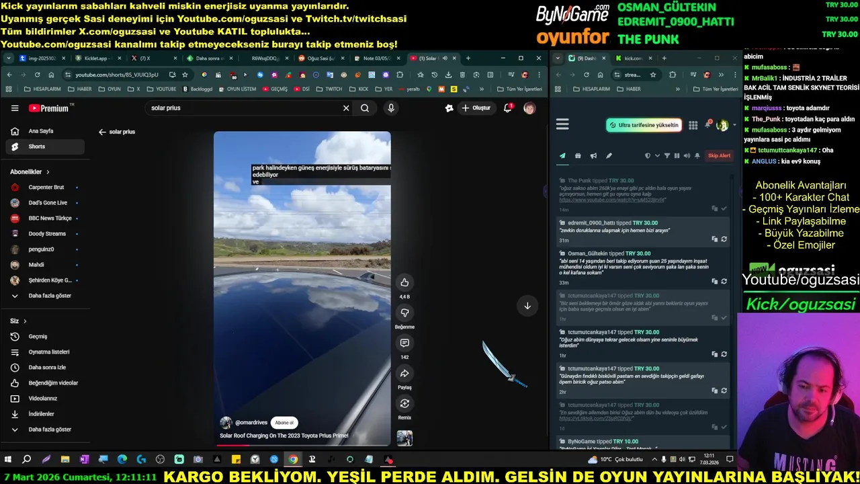Start voice search with microphone icon
The image size is (860, 484).
pyautogui.click(x=391, y=108)
